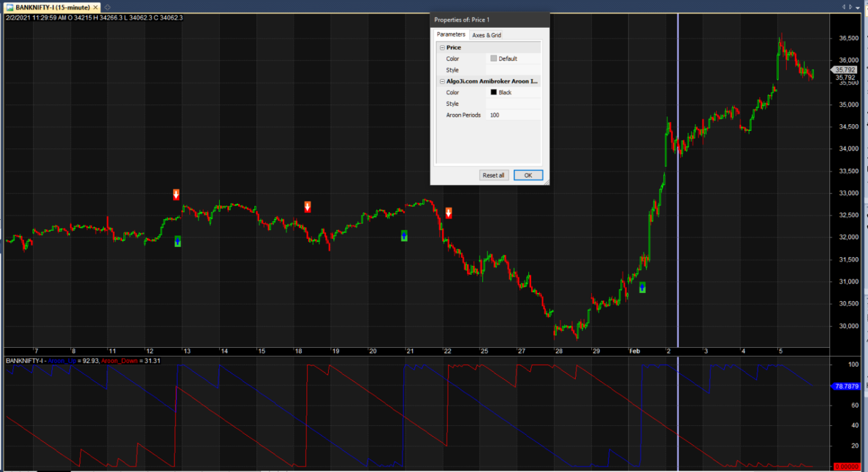Viewport: 868px width, 472px height.
Task: Click the back navigation arrow icon top right
Action: click(842, 7)
